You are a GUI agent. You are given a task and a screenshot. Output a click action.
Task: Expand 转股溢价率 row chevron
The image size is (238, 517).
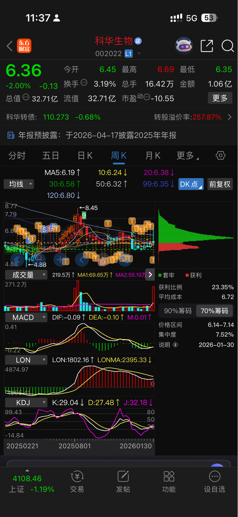coord(230,117)
